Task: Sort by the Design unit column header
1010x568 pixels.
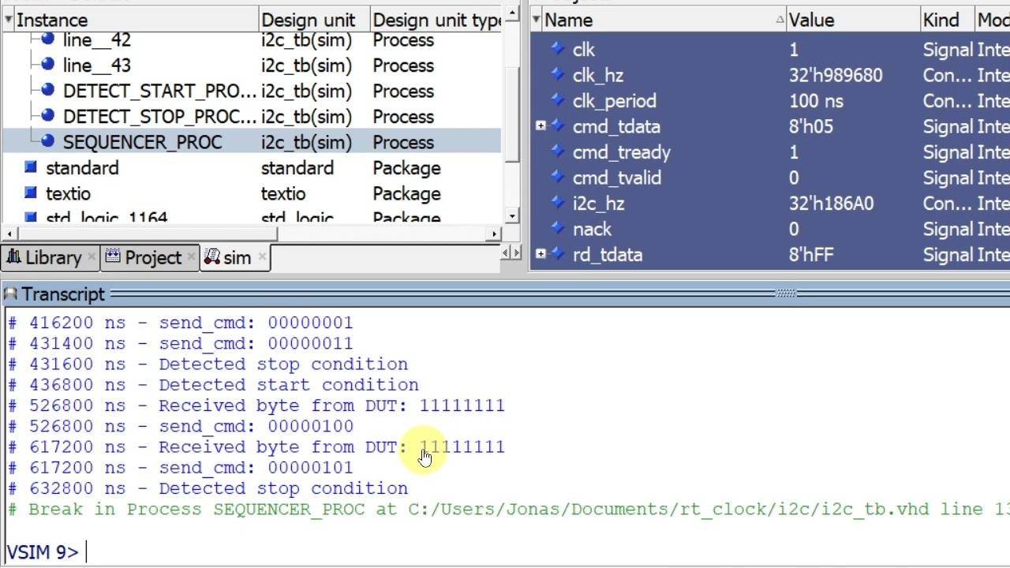Action: 313,20
